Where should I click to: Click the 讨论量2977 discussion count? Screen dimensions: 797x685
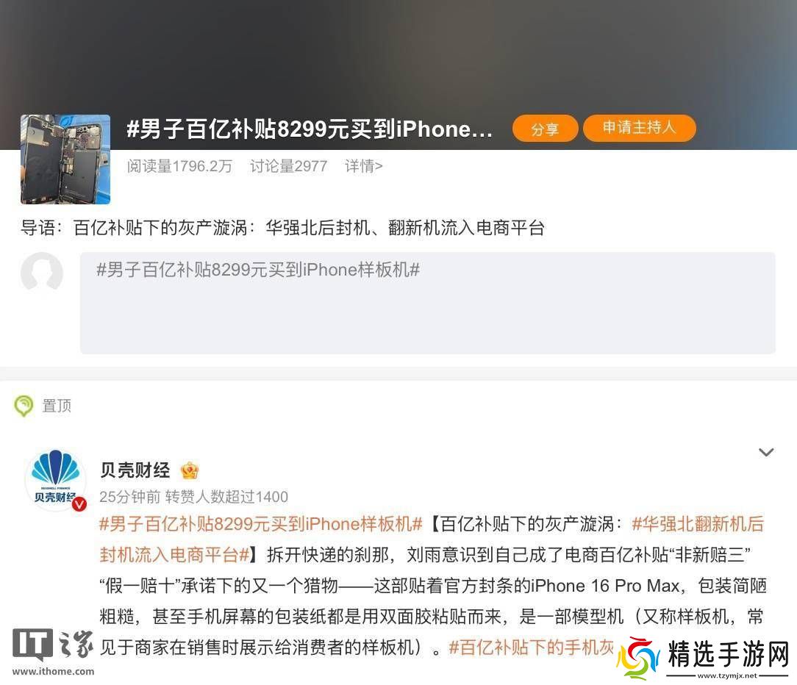click(x=288, y=165)
